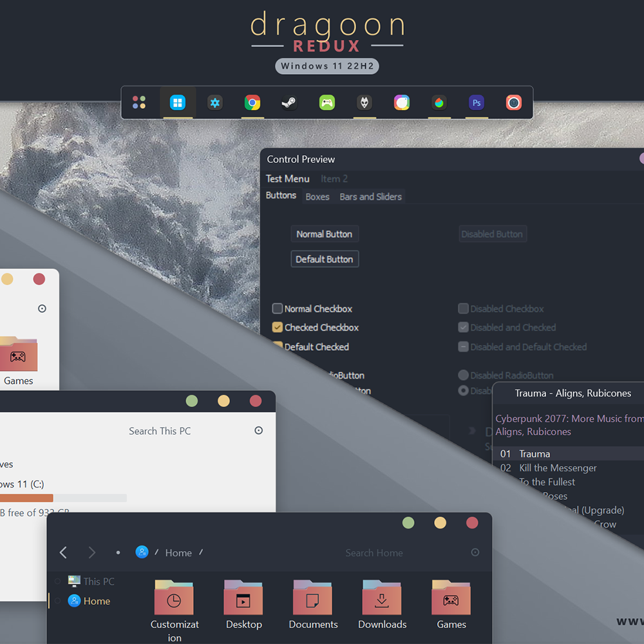Click the Windows Start icon in taskbar
The image size is (644, 644).
[178, 103]
